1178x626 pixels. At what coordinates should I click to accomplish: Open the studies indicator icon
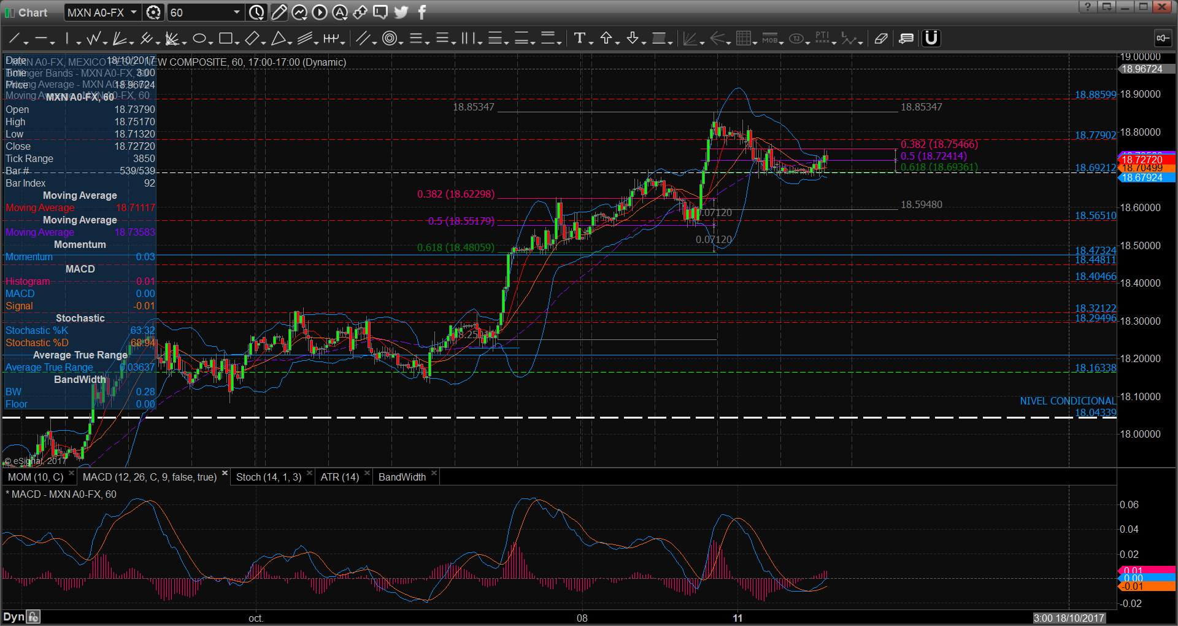(x=299, y=12)
